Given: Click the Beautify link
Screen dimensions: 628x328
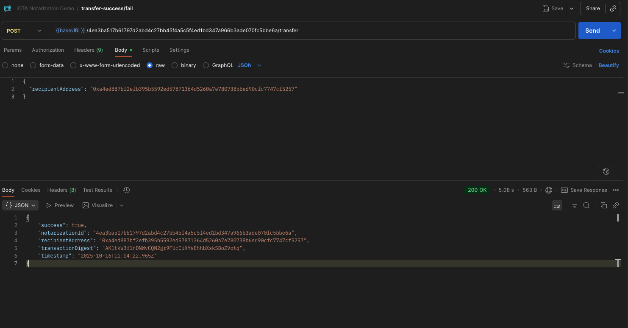Looking at the screenshot, I should pos(609,65).
